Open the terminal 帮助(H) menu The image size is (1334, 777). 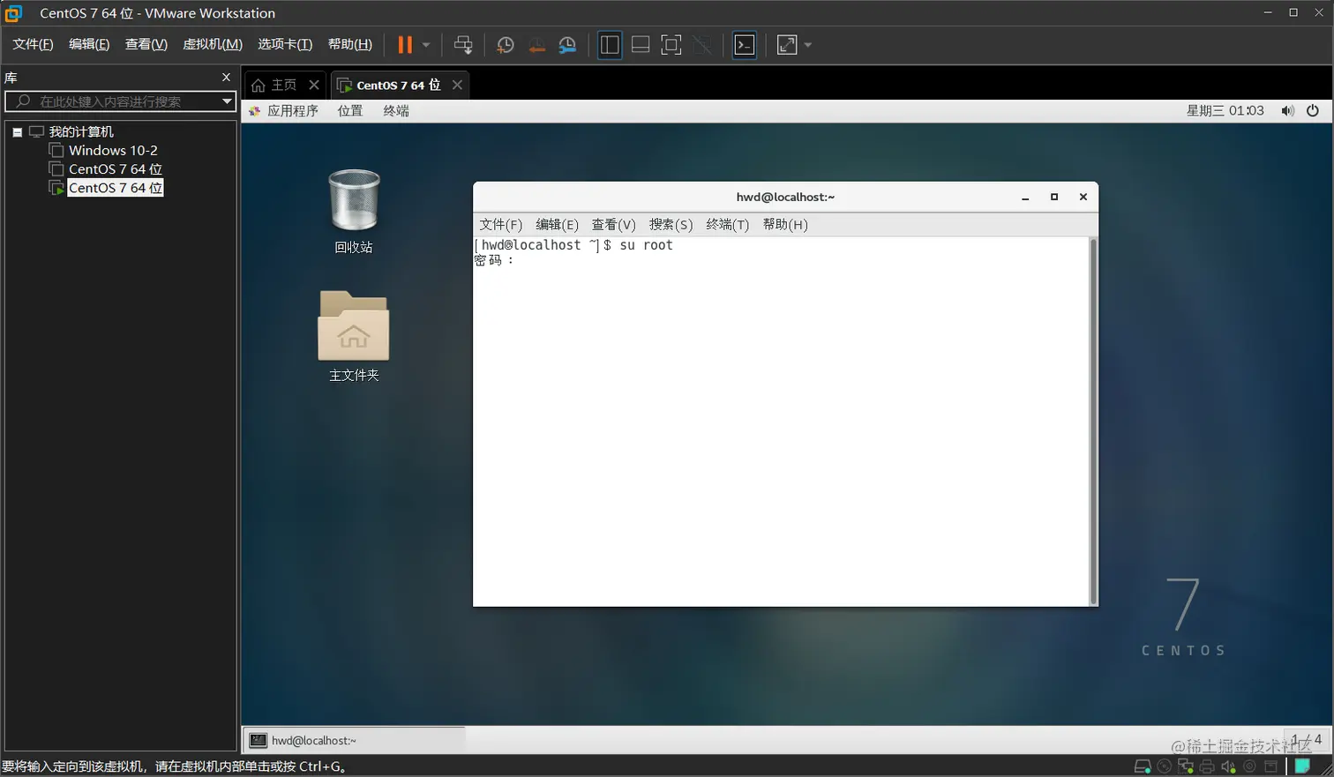[785, 225]
